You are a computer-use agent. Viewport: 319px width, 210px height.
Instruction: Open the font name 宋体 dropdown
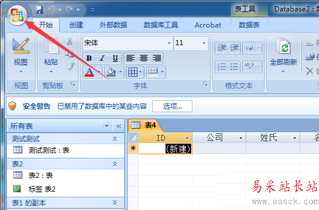point(169,43)
